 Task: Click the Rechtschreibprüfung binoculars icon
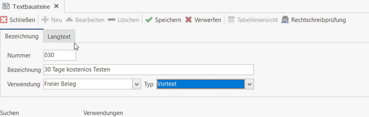(285, 20)
